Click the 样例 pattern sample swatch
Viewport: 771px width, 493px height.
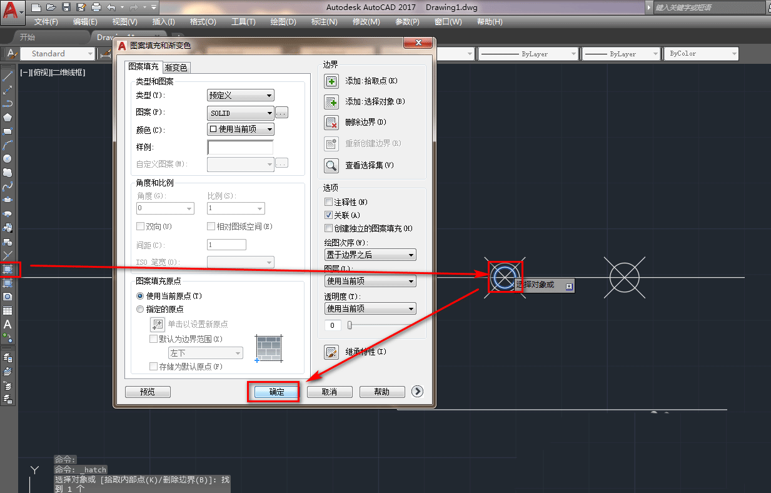tap(240, 148)
